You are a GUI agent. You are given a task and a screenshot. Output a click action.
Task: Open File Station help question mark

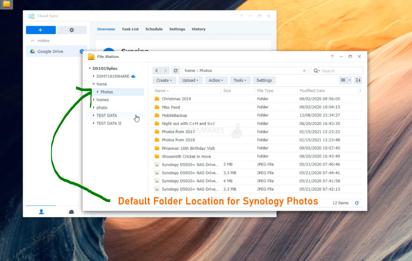(332, 57)
